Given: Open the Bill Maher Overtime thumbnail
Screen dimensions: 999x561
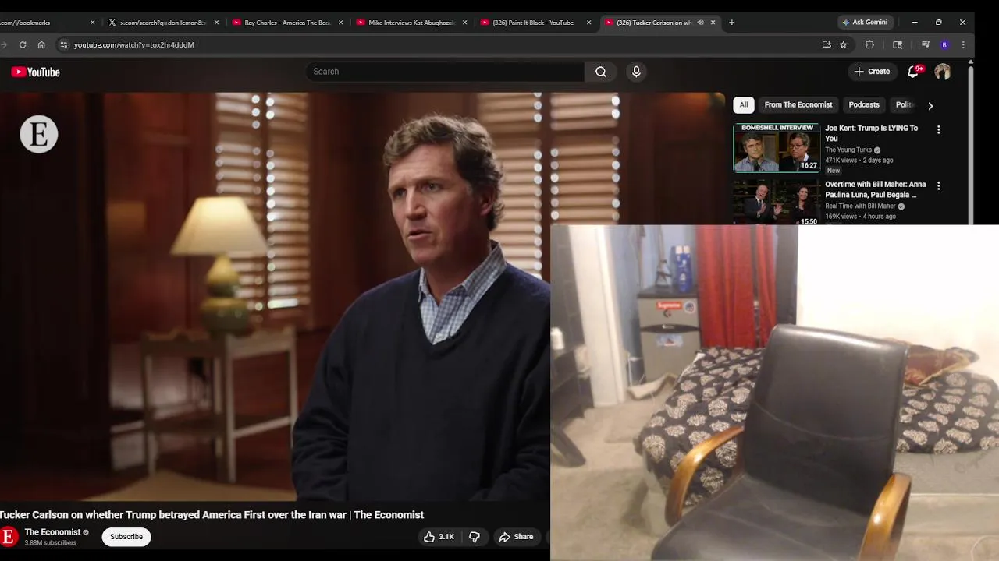Looking at the screenshot, I should pos(777,203).
